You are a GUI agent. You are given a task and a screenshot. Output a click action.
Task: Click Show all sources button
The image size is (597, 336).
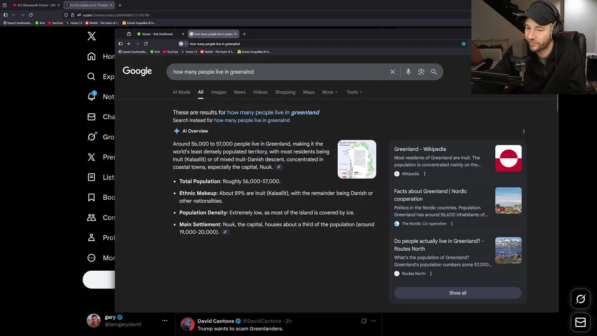pyautogui.click(x=458, y=293)
